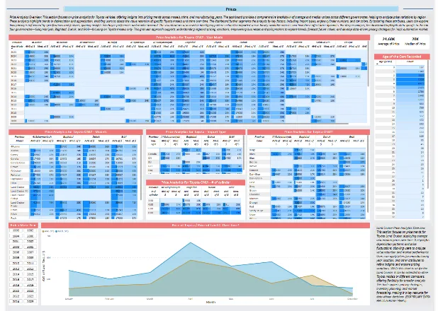The width and height of the screenshot is (438, 311).
Task: Select year 2024 in the year slicer
Action: 16,302
